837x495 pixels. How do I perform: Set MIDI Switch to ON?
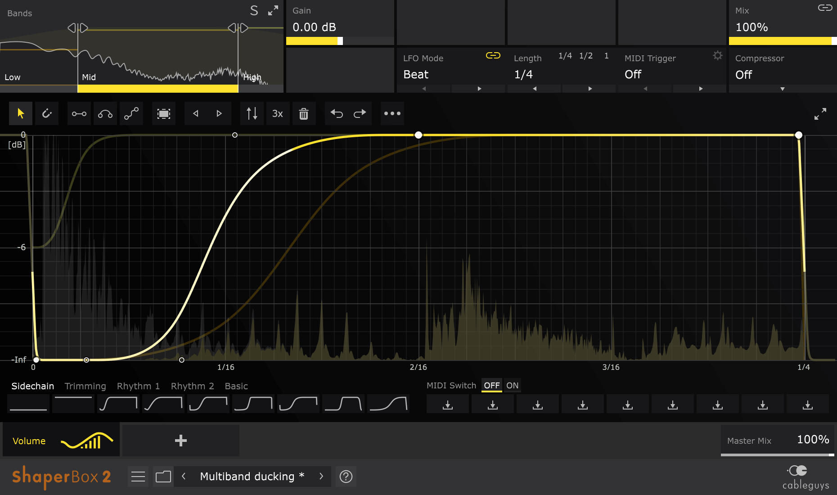(512, 385)
